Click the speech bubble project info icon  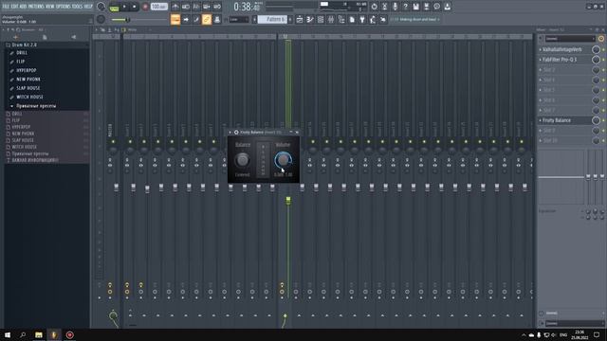point(436,7)
